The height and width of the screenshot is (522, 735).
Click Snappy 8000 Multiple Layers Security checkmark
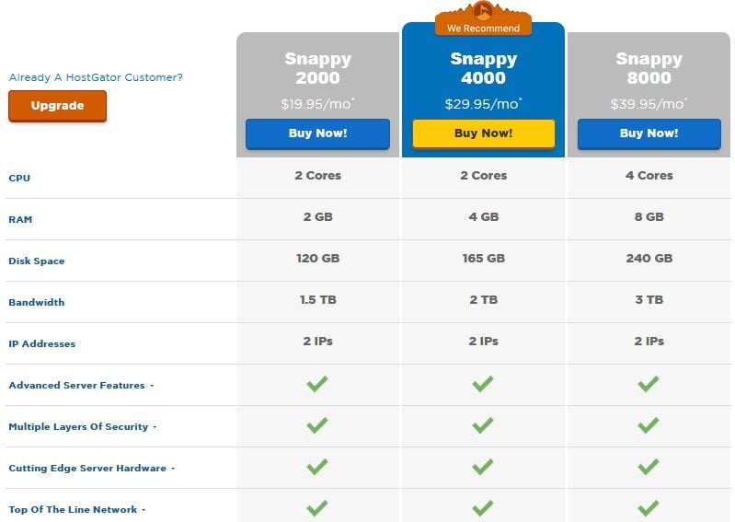click(x=649, y=425)
